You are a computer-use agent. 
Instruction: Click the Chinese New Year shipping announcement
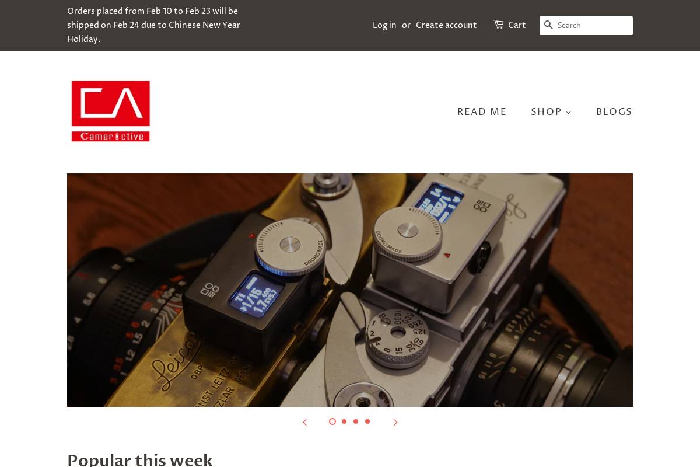[x=154, y=25]
